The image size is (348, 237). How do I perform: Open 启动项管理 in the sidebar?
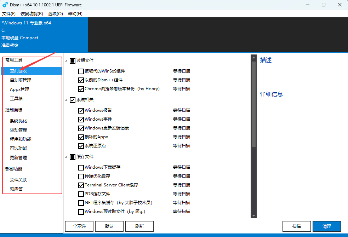click(x=21, y=80)
